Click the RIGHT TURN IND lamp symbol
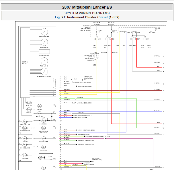The width and height of the screenshot is (174, 170). tap(25, 128)
